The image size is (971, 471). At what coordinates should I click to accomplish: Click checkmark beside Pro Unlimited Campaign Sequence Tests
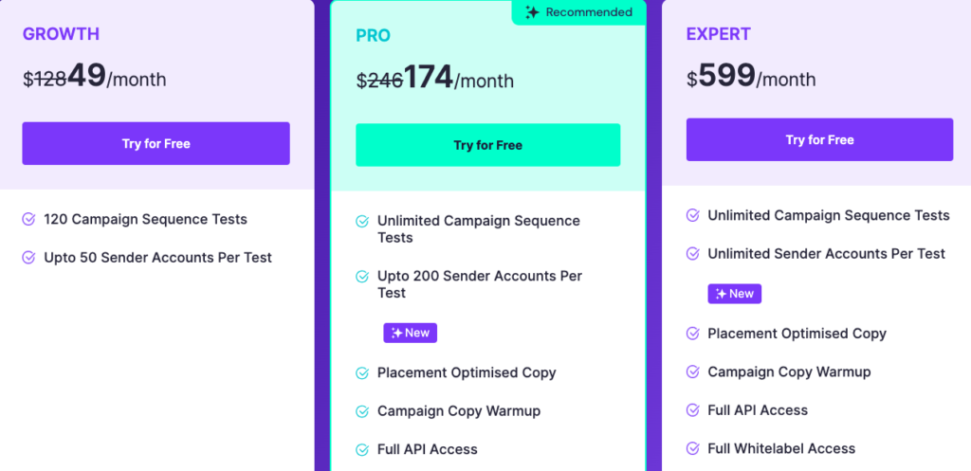click(x=362, y=222)
